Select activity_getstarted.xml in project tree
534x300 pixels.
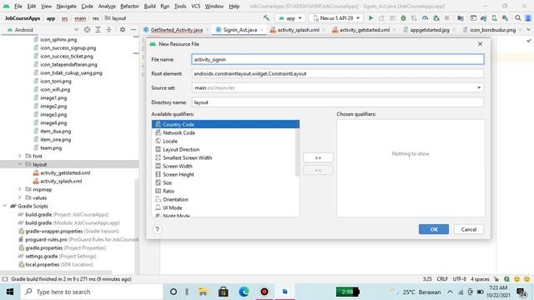65,172
